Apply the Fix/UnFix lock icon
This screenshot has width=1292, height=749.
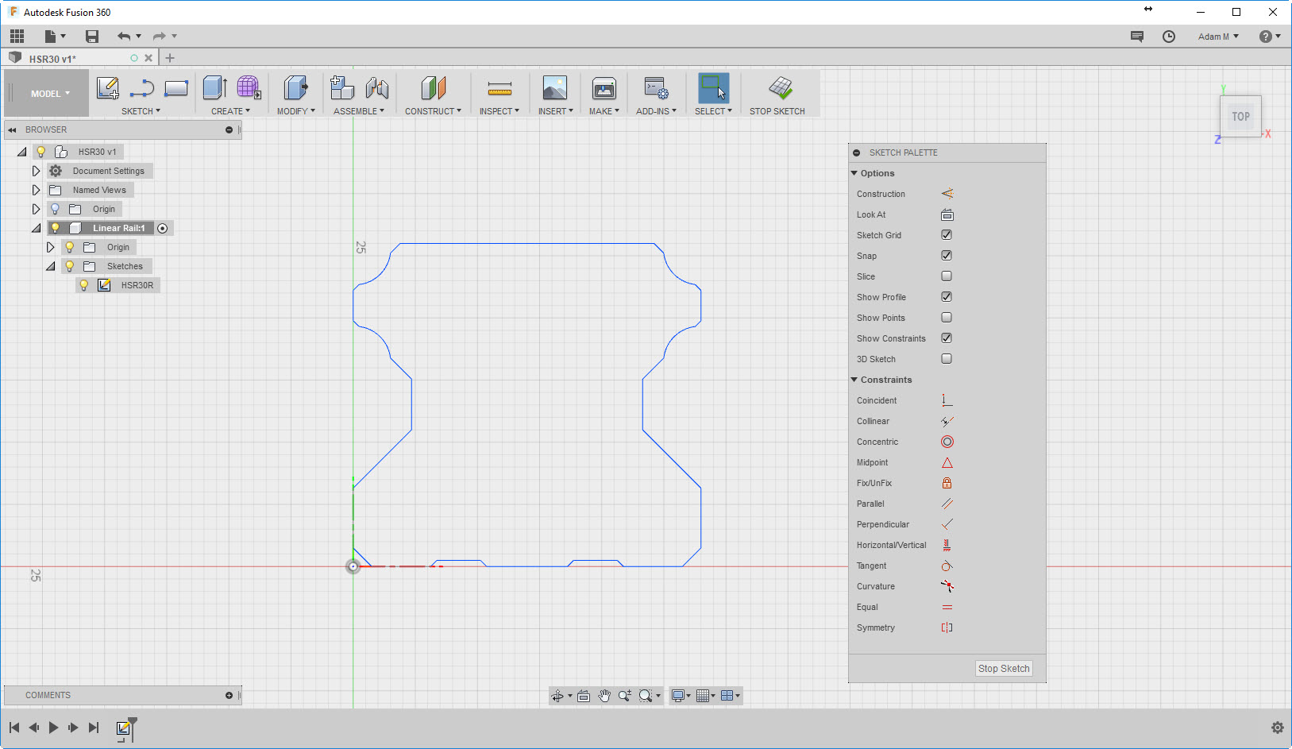pos(947,483)
